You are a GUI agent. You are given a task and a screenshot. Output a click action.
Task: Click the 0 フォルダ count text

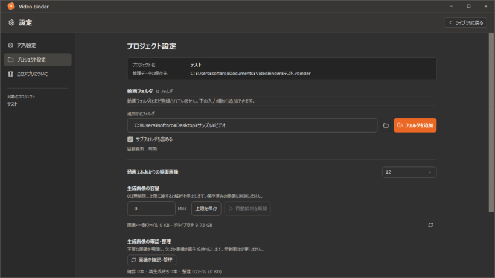pyautogui.click(x=164, y=92)
